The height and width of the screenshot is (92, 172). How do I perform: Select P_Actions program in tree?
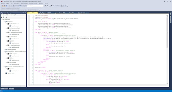coord(12,41)
